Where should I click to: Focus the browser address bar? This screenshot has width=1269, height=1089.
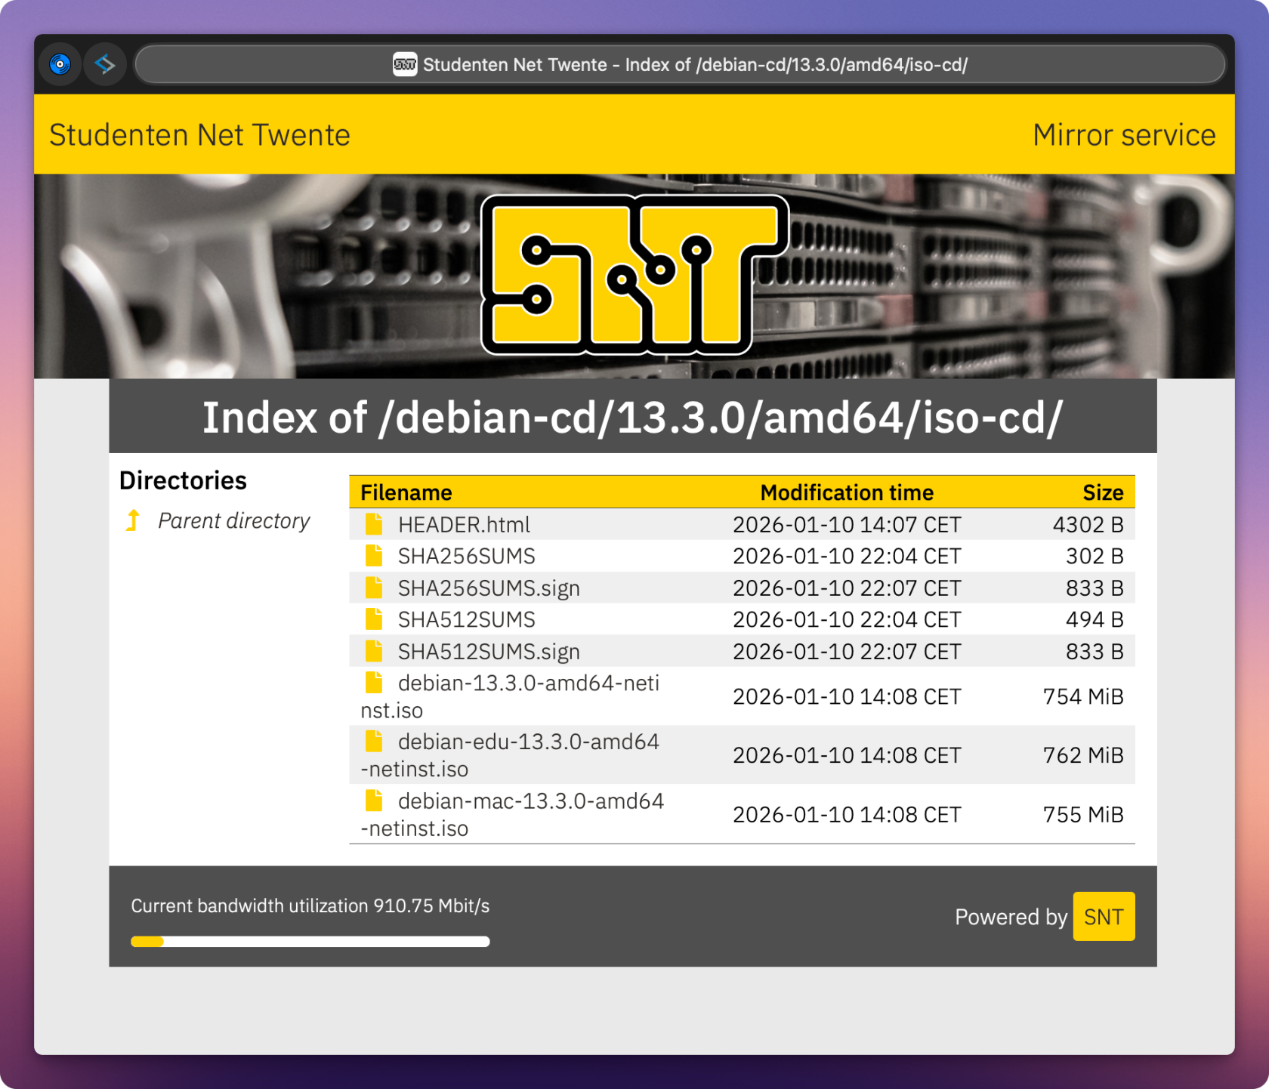click(x=680, y=65)
